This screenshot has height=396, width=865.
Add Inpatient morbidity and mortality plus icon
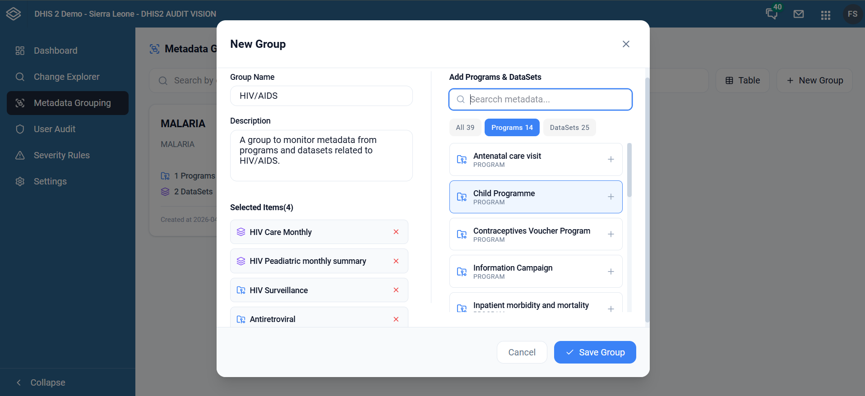[611, 309]
